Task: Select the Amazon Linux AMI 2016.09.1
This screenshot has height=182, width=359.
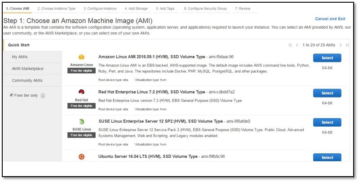Action: point(327,58)
